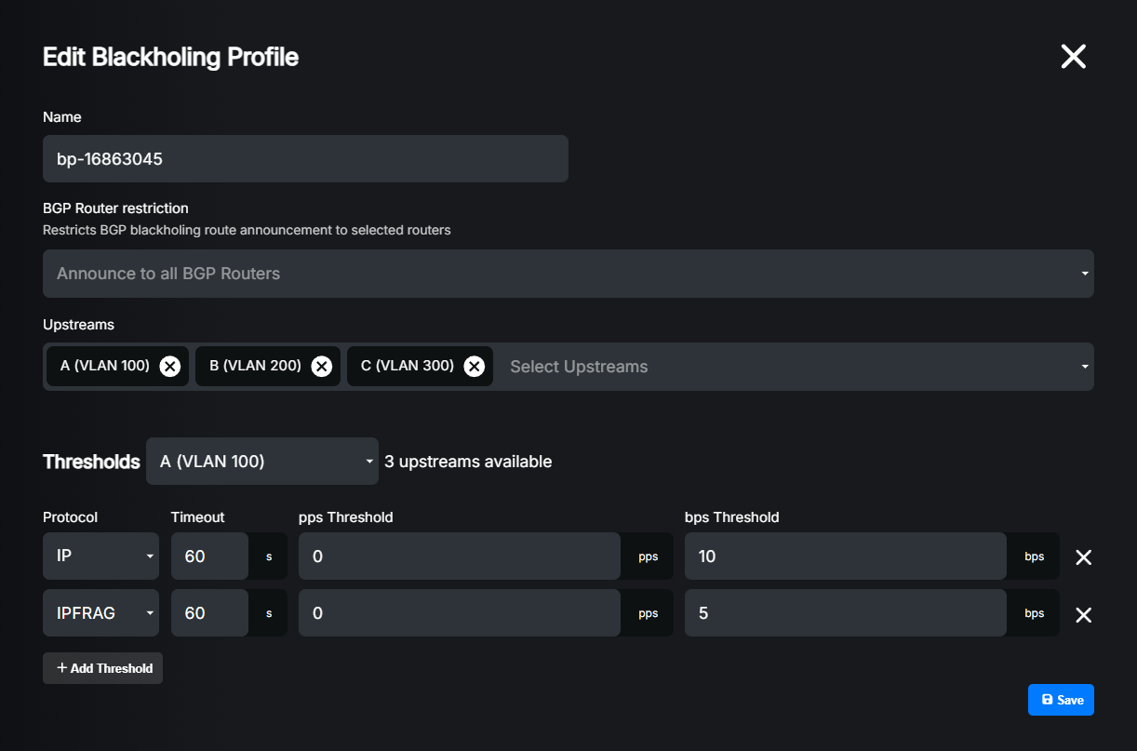The image size is (1137, 751).
Task: Edit IP row bps Threshold value 10
Action: click(845, 557)
